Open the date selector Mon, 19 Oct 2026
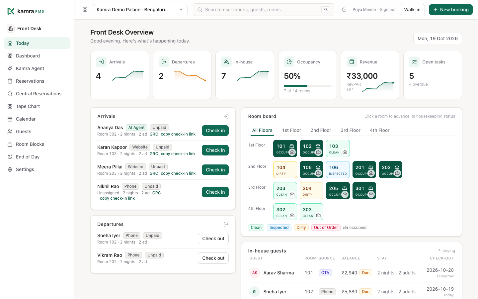This screenshot has width=478, height=299. (438, 39)
